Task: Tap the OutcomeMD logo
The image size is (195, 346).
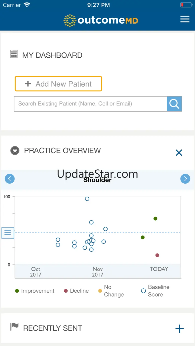Action: point(101,20)
